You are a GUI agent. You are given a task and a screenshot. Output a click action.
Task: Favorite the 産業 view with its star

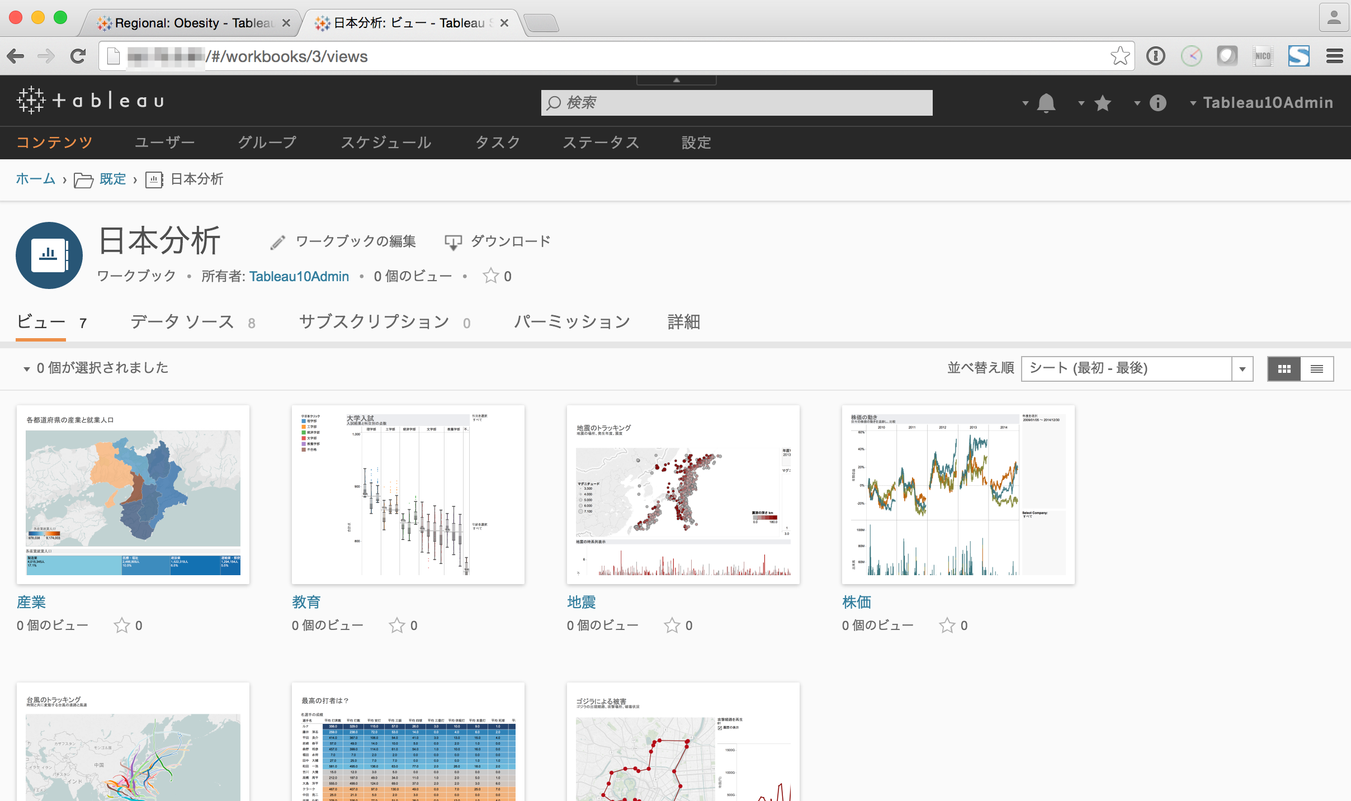pos(122,625)
